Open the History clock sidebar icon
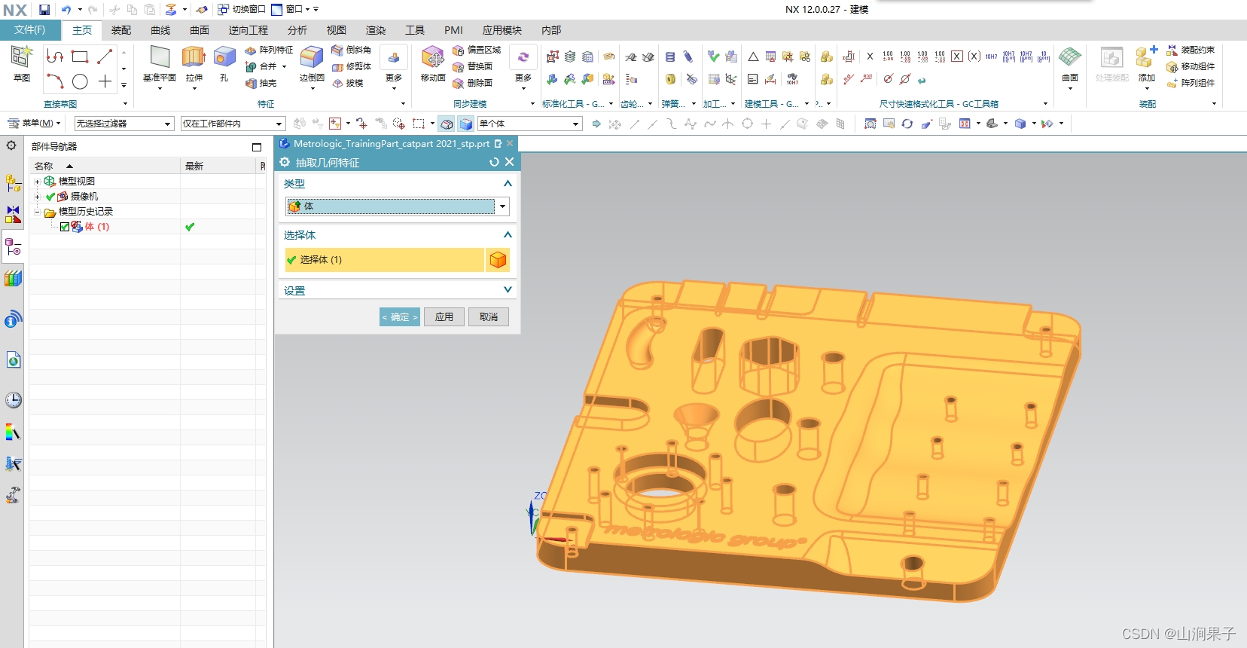The image size is (1247, 648). (x=13, y=400)
